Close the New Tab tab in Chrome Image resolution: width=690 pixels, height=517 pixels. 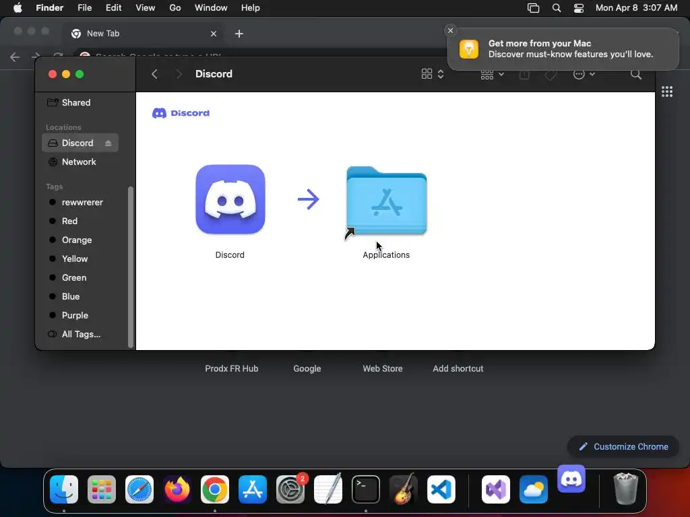click(214, 34)
